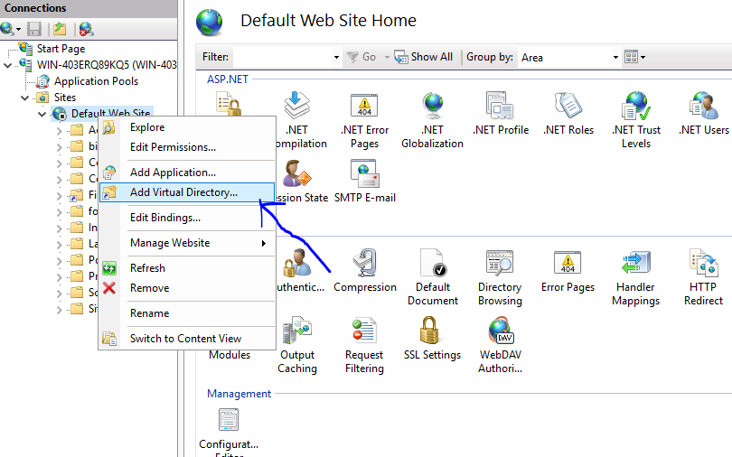Open the .NET Compilation feature
Viewport: 732px width, 457px height.
click(x=299, y=121)
